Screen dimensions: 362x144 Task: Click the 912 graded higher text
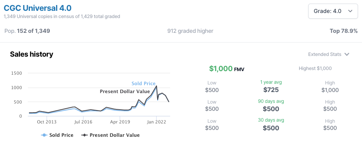tap(190, 31)
